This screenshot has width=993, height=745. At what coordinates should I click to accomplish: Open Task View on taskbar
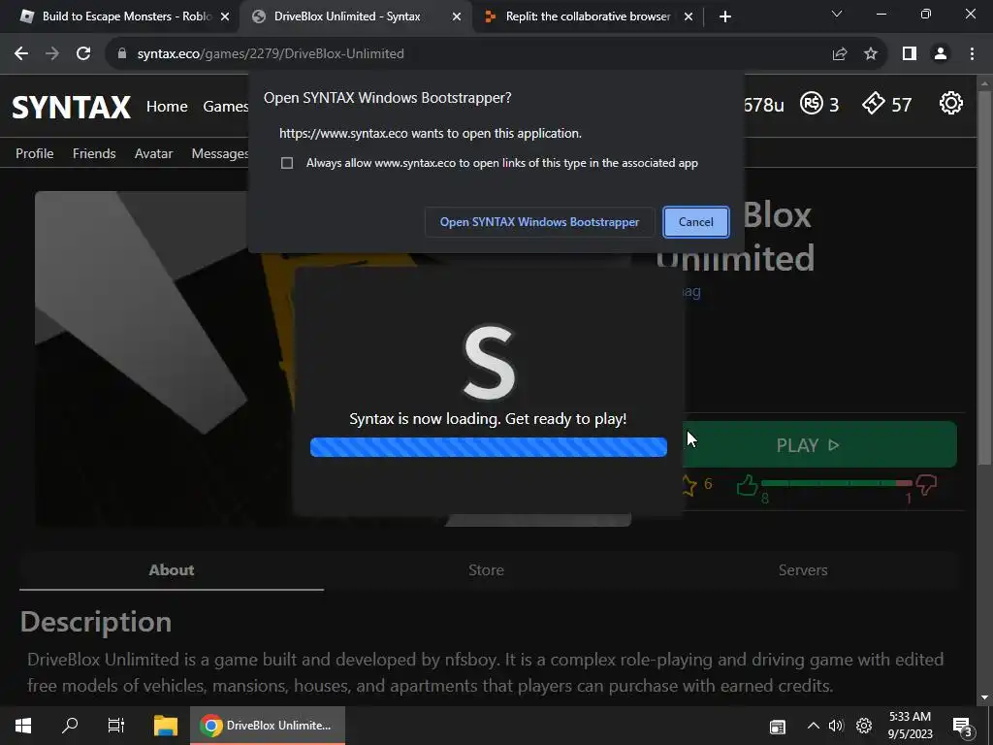pos(116,726)
